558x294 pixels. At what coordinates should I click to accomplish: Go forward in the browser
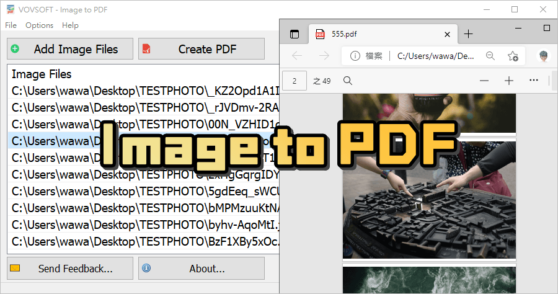(324, 56)
